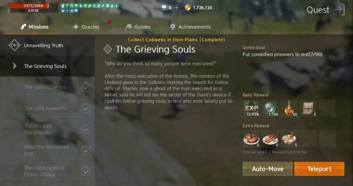353x186 pixels.
Task: Choose the soup bowl extra reward
Action: point(289,139)
